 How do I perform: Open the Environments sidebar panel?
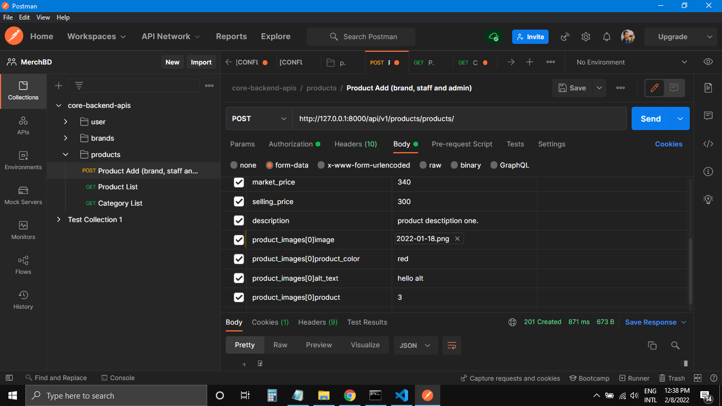pyautogui.click(x=23, y=161)
